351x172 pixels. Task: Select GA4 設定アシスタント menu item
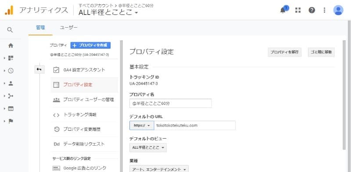click(x=84, y=70)
